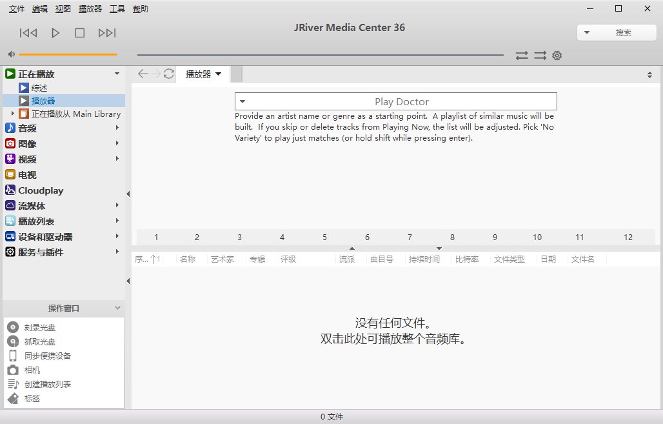
Task: Mute audio via the speaker icon
Action: pyautogui.click(x=12, y=54)
